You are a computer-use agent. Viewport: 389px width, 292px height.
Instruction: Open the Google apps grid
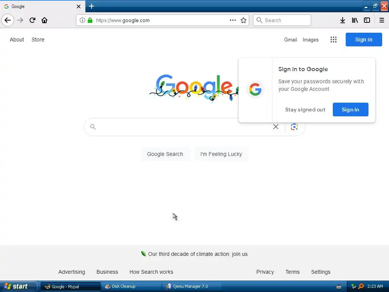click(334, 40)
